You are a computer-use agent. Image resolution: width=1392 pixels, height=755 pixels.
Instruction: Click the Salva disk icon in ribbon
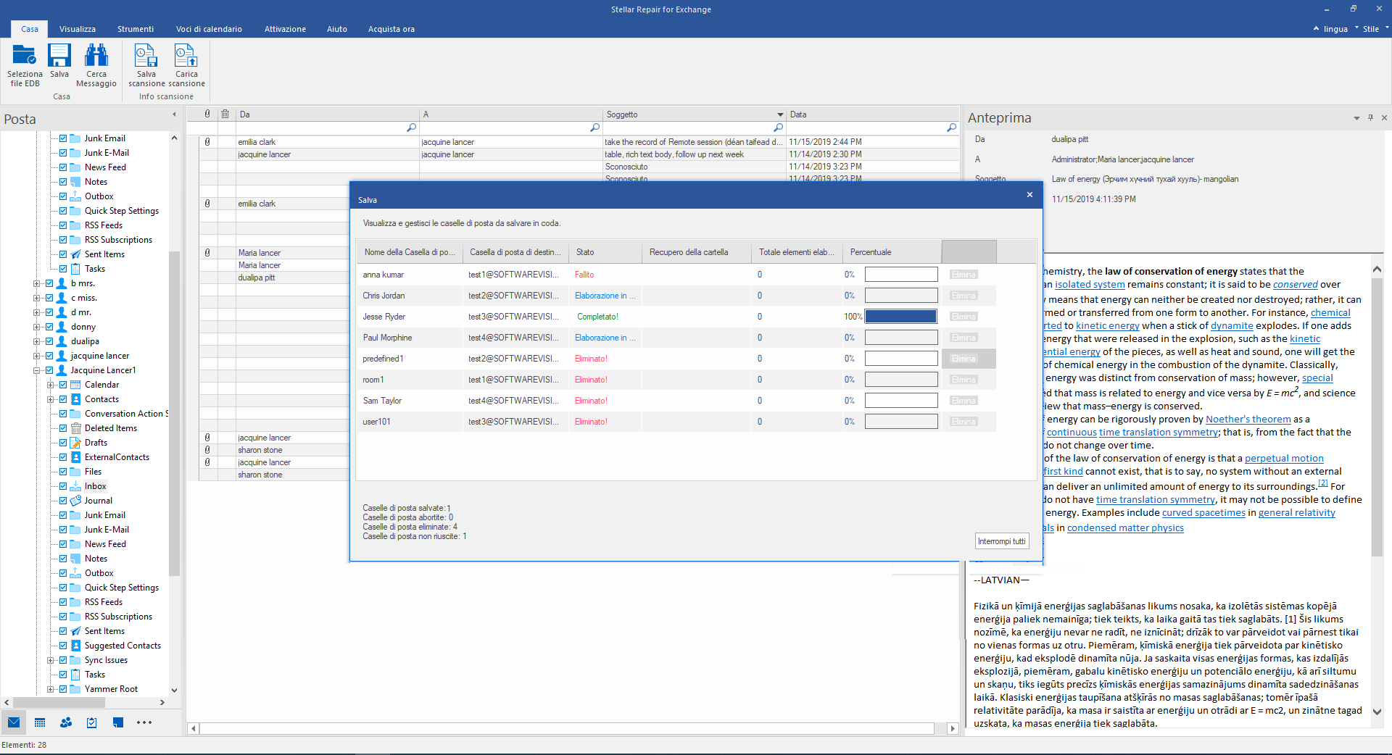point(59,55)
